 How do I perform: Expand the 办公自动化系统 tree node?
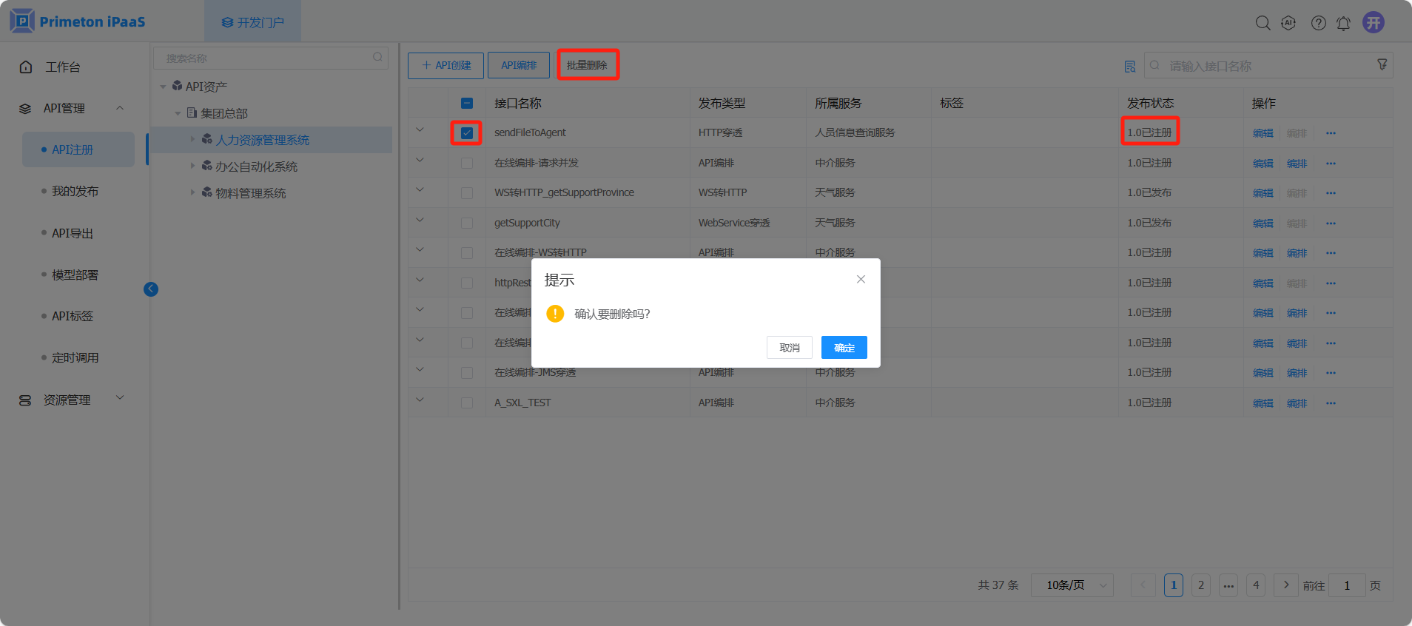(x=193, y=166)
